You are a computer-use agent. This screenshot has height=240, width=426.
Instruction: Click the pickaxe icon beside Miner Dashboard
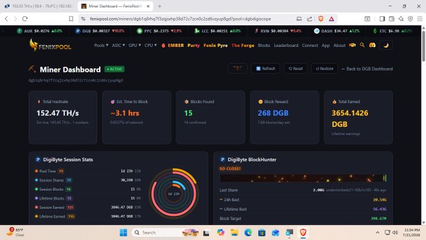pyautogui.click(x=32, y=69)
